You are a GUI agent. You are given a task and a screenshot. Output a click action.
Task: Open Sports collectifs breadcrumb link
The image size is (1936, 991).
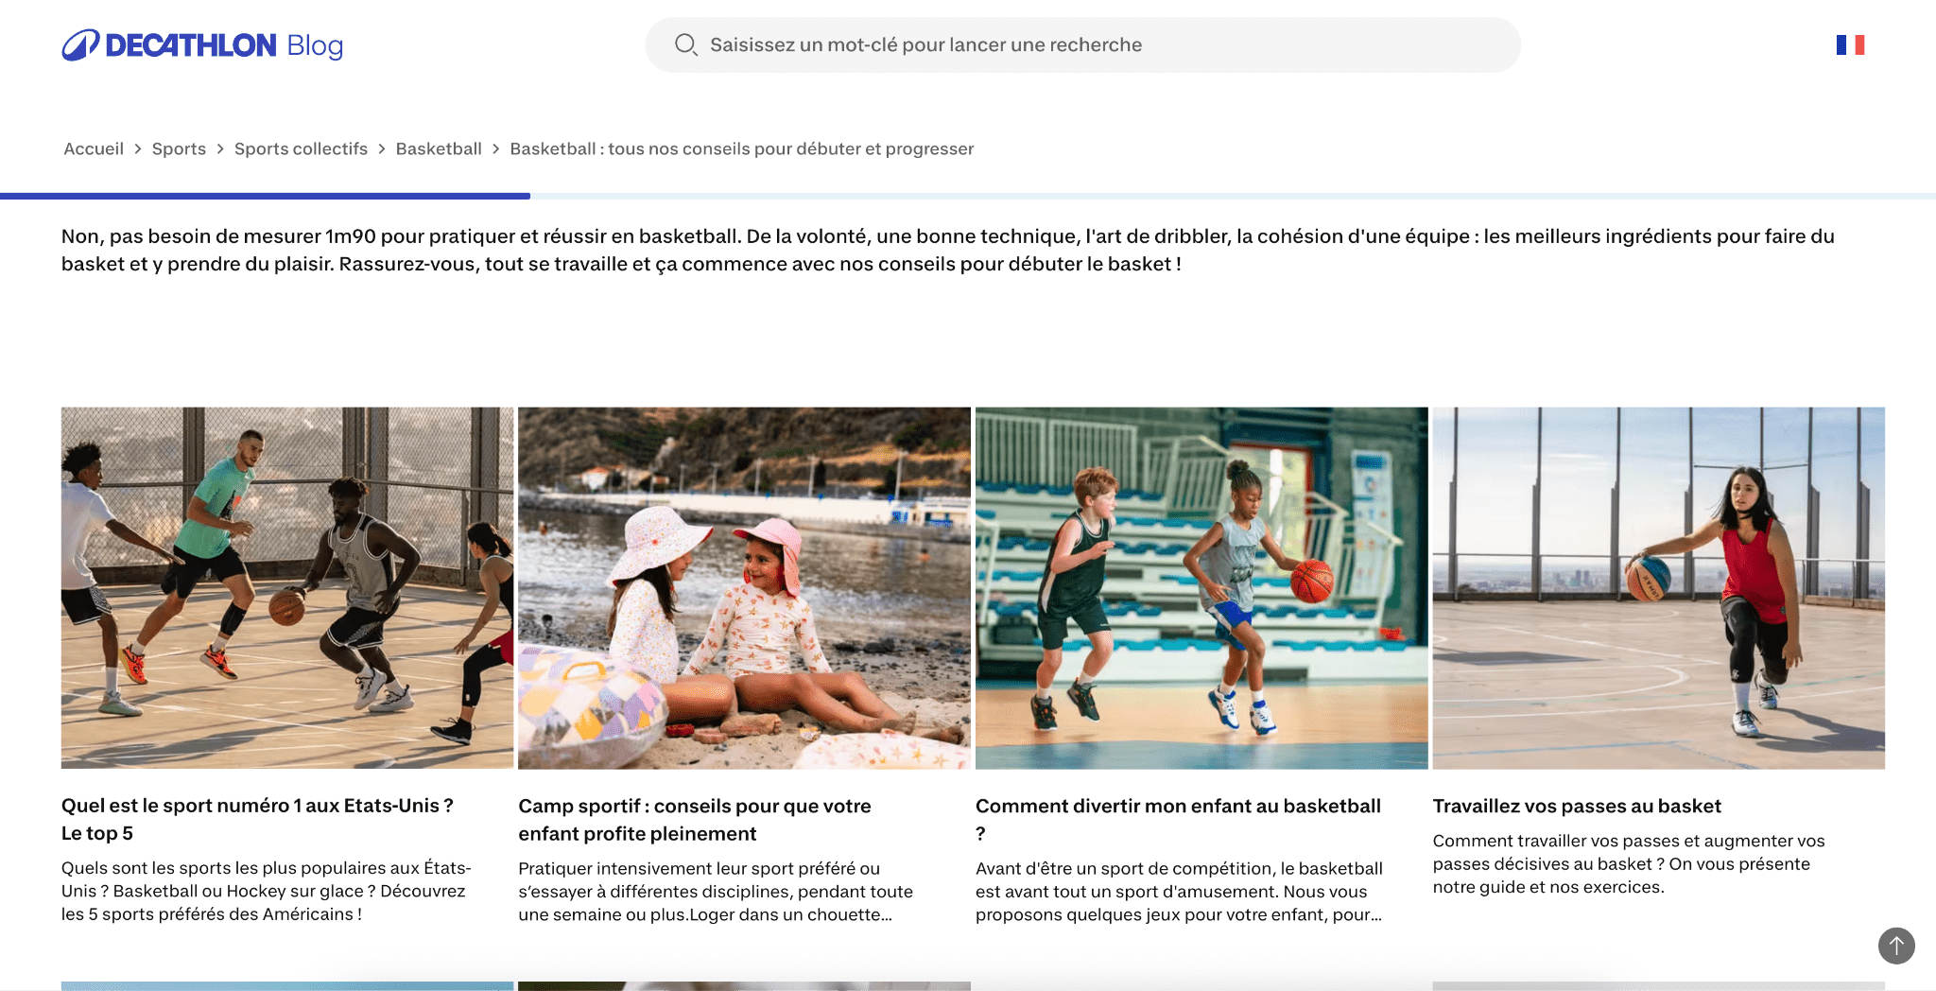pos(301,148)
